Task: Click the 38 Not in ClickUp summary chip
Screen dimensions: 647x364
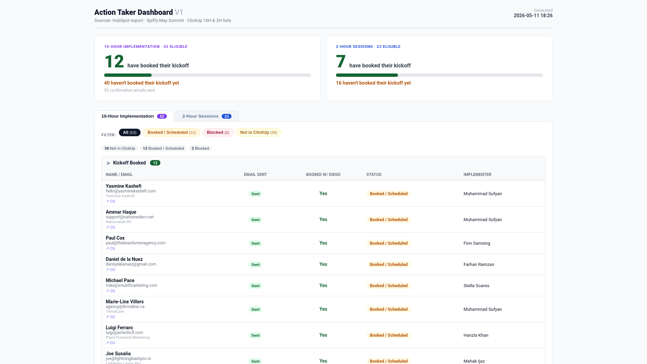Action: tap(120, 148)
